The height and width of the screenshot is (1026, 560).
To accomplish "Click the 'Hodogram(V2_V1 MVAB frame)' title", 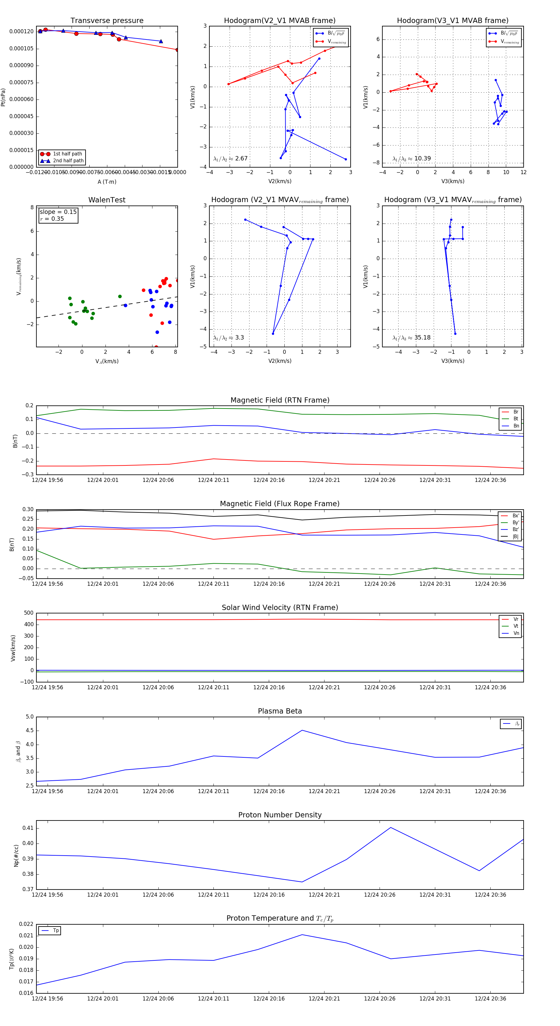I will click(280, 21).
